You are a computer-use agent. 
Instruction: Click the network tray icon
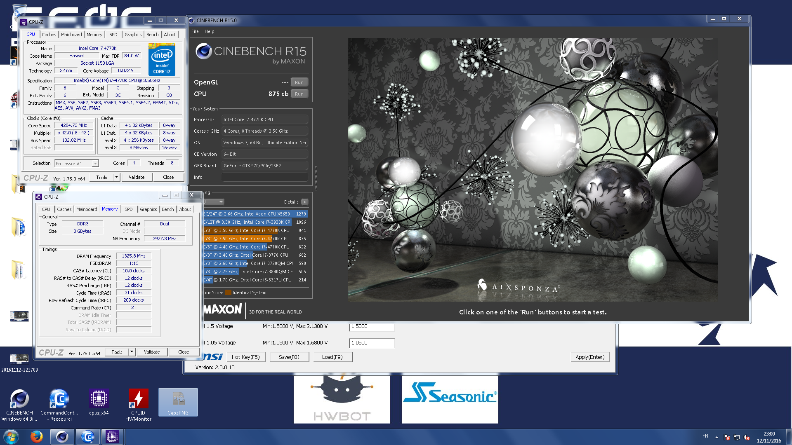coord(736,437)
